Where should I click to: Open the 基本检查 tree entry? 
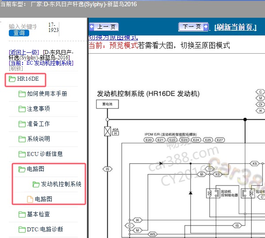pyautogui.click(x=38, y=215)
